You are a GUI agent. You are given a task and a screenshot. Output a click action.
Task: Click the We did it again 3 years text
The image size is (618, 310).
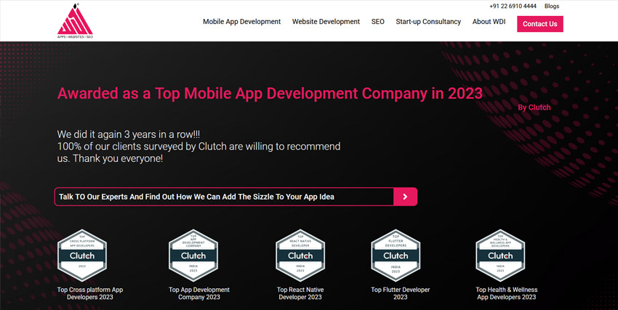coord(129,134)
